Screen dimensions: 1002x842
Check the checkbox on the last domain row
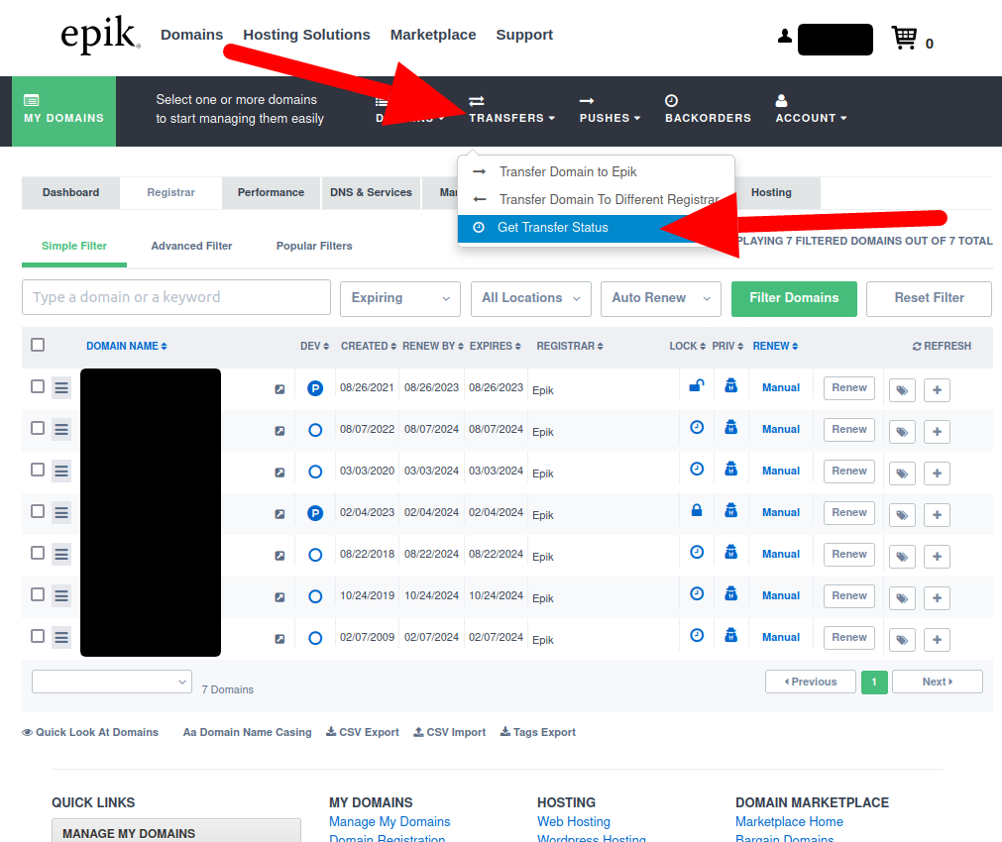(36, 637)
